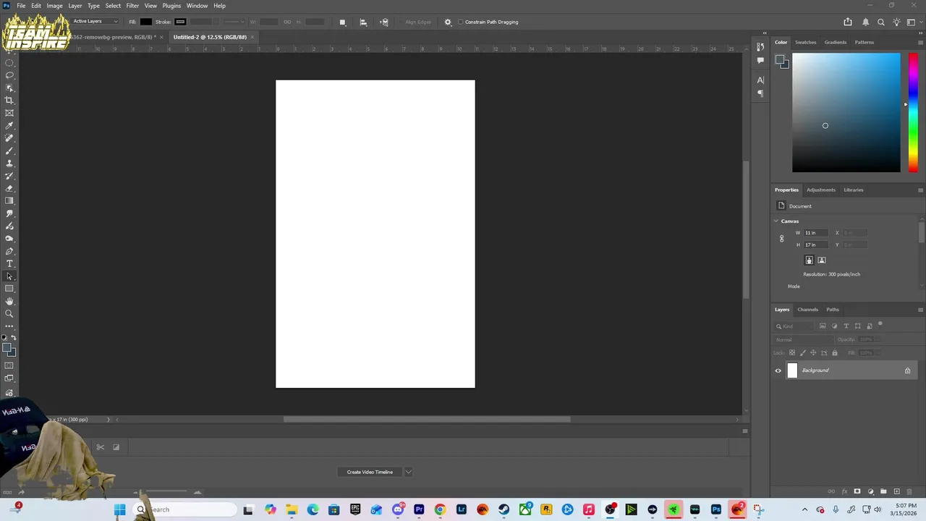The height and width of the screenshot is (521, 926).
Task: Open the Edit Toolbar three-dots icon
Action: pyautogui.click(x=9, y=326)
